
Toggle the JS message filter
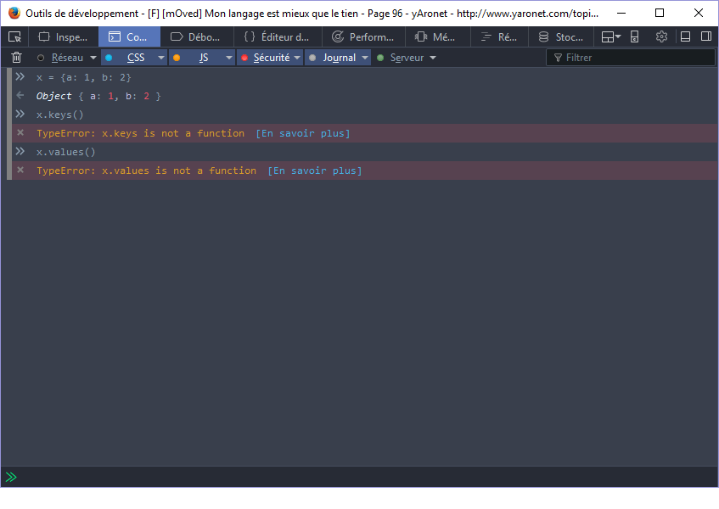click(x=203, y=58)
